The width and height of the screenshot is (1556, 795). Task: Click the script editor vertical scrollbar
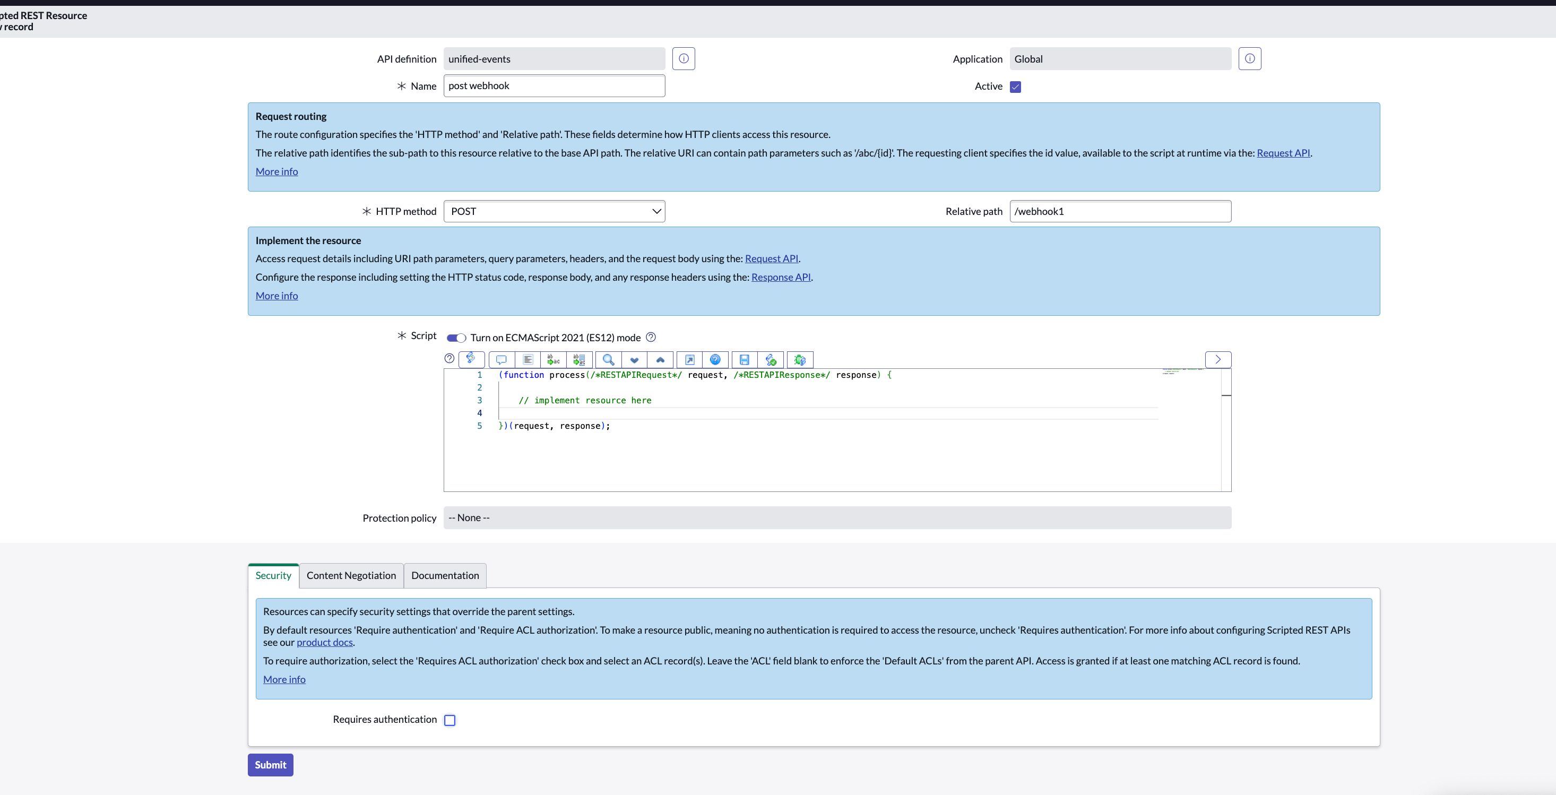pyautogui.click(x=1225, y=429)
